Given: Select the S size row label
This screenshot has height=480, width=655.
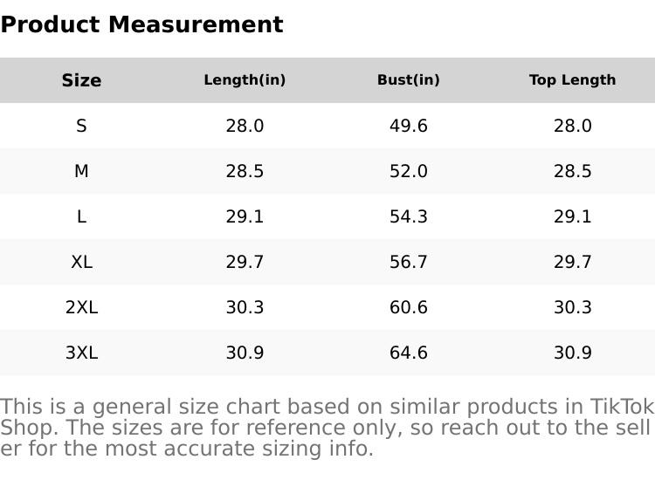Looking at the screenshot, I should pos(81,126).
